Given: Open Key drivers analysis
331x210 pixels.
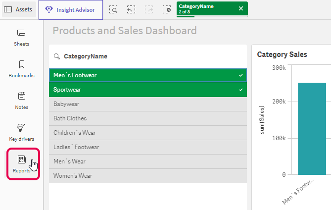Looking at the screenshot, I should [21, 132].
